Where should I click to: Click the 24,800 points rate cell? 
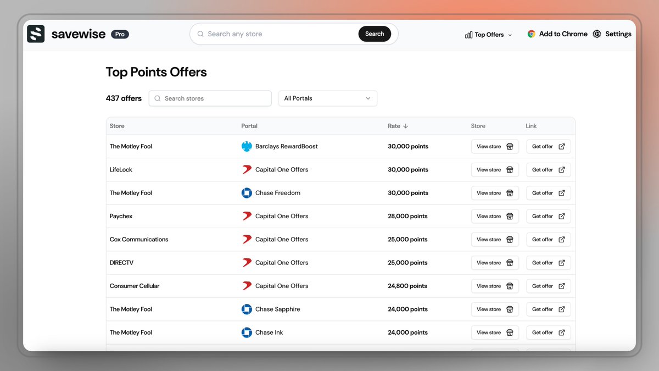[407, 286]
